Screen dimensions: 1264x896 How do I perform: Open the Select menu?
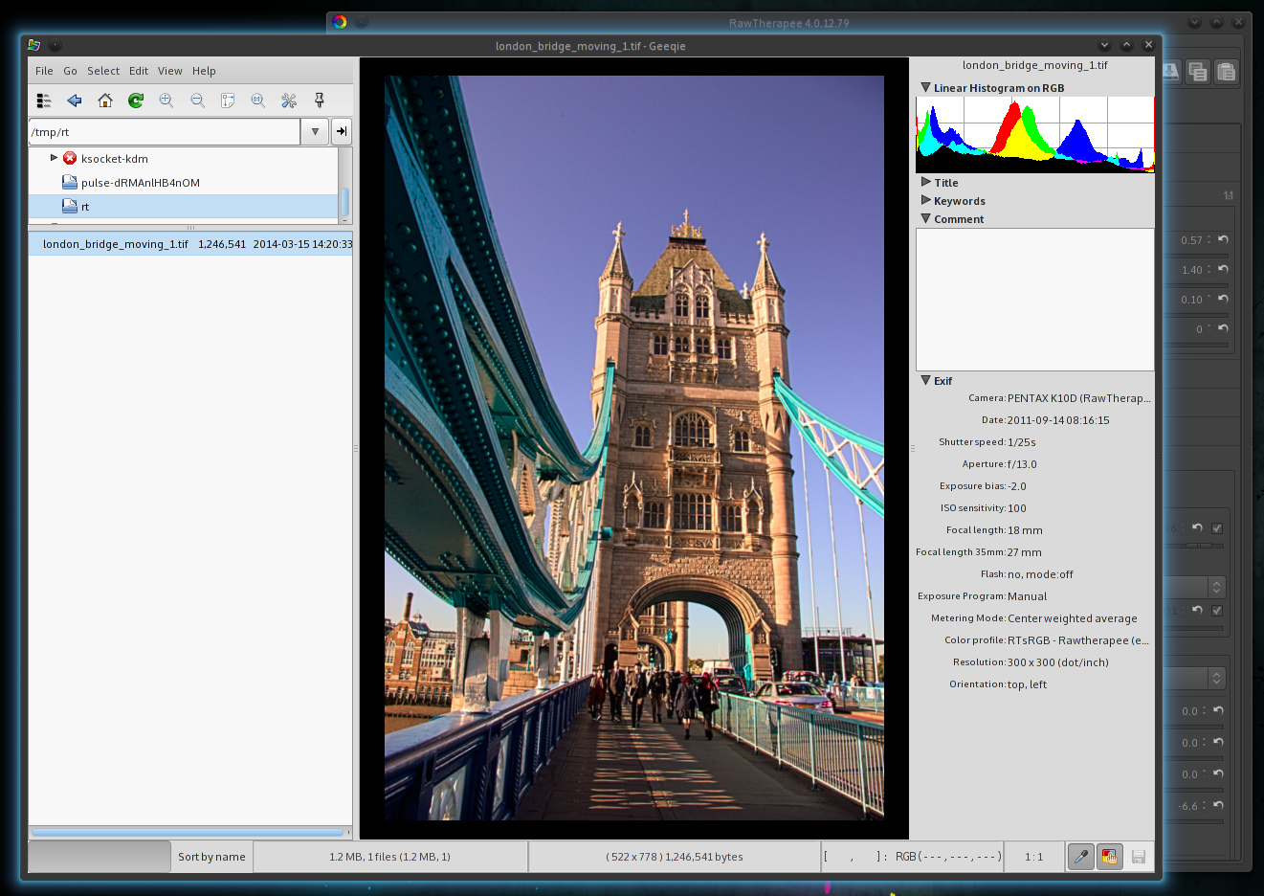(x=103, y=71)
